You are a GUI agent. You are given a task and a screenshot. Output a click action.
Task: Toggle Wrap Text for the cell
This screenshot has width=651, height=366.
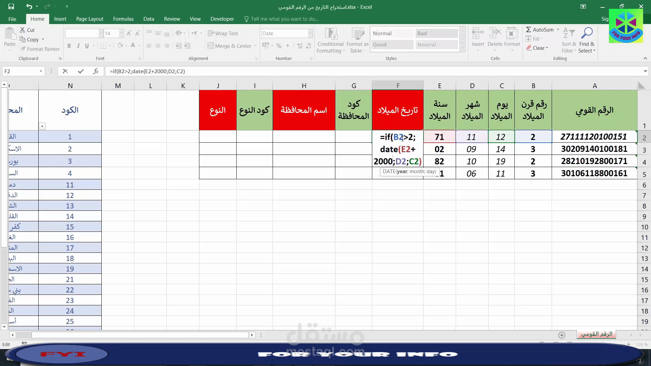(x=223, y=33)
